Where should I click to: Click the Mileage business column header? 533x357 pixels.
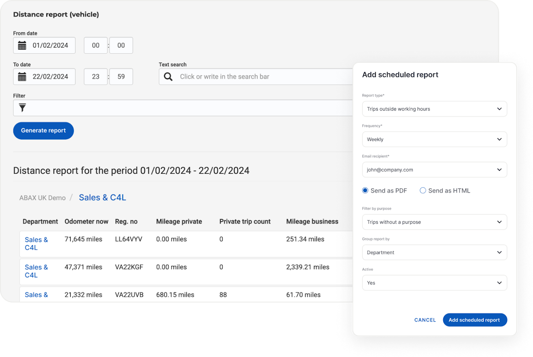click(312, 222)
